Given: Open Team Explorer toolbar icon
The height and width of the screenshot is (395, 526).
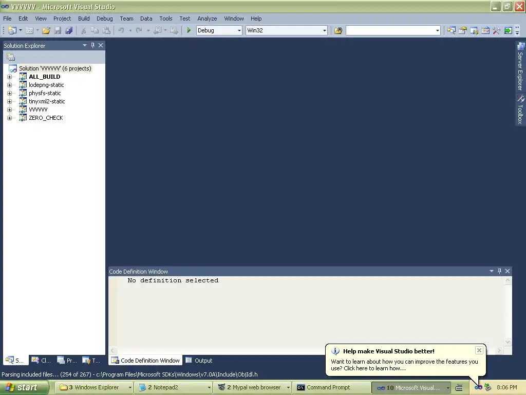Looking at the screenshot, I should [474, 30].
